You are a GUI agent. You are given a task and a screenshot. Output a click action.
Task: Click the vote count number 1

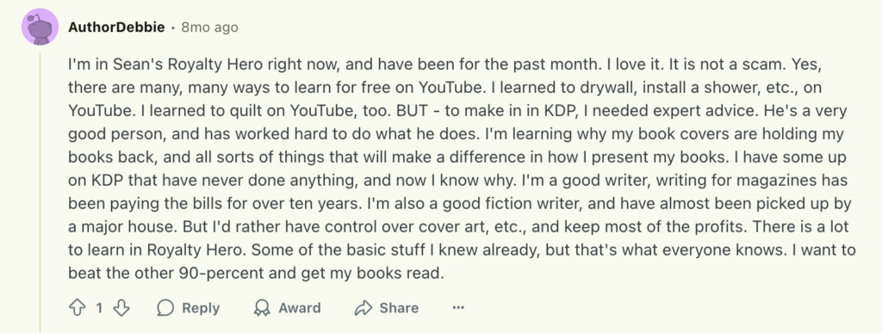point(99,308)
